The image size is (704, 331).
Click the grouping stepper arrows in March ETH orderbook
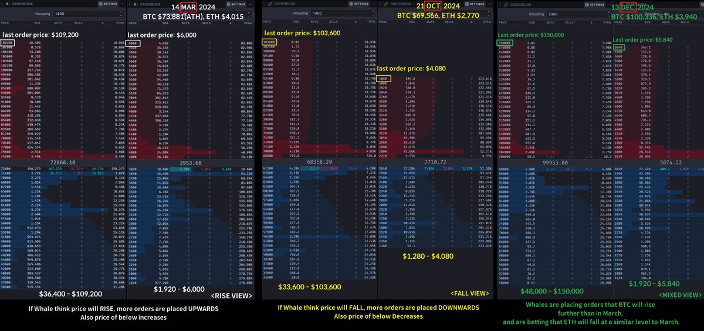pos(249,13)
